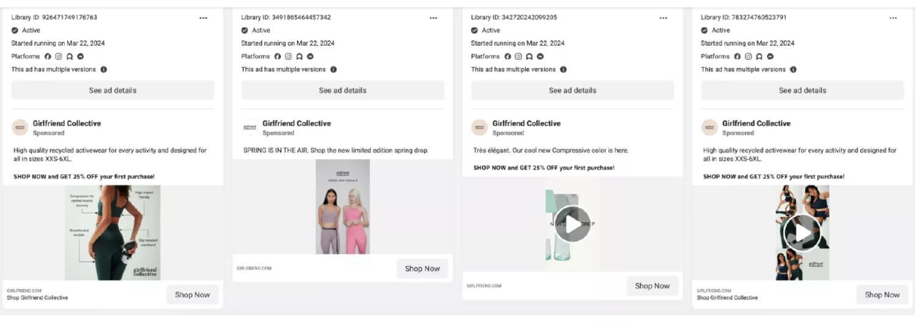Click Active status checkmark on fourth ad
Screen dimensions: 915x322
[x=705, y=30]
